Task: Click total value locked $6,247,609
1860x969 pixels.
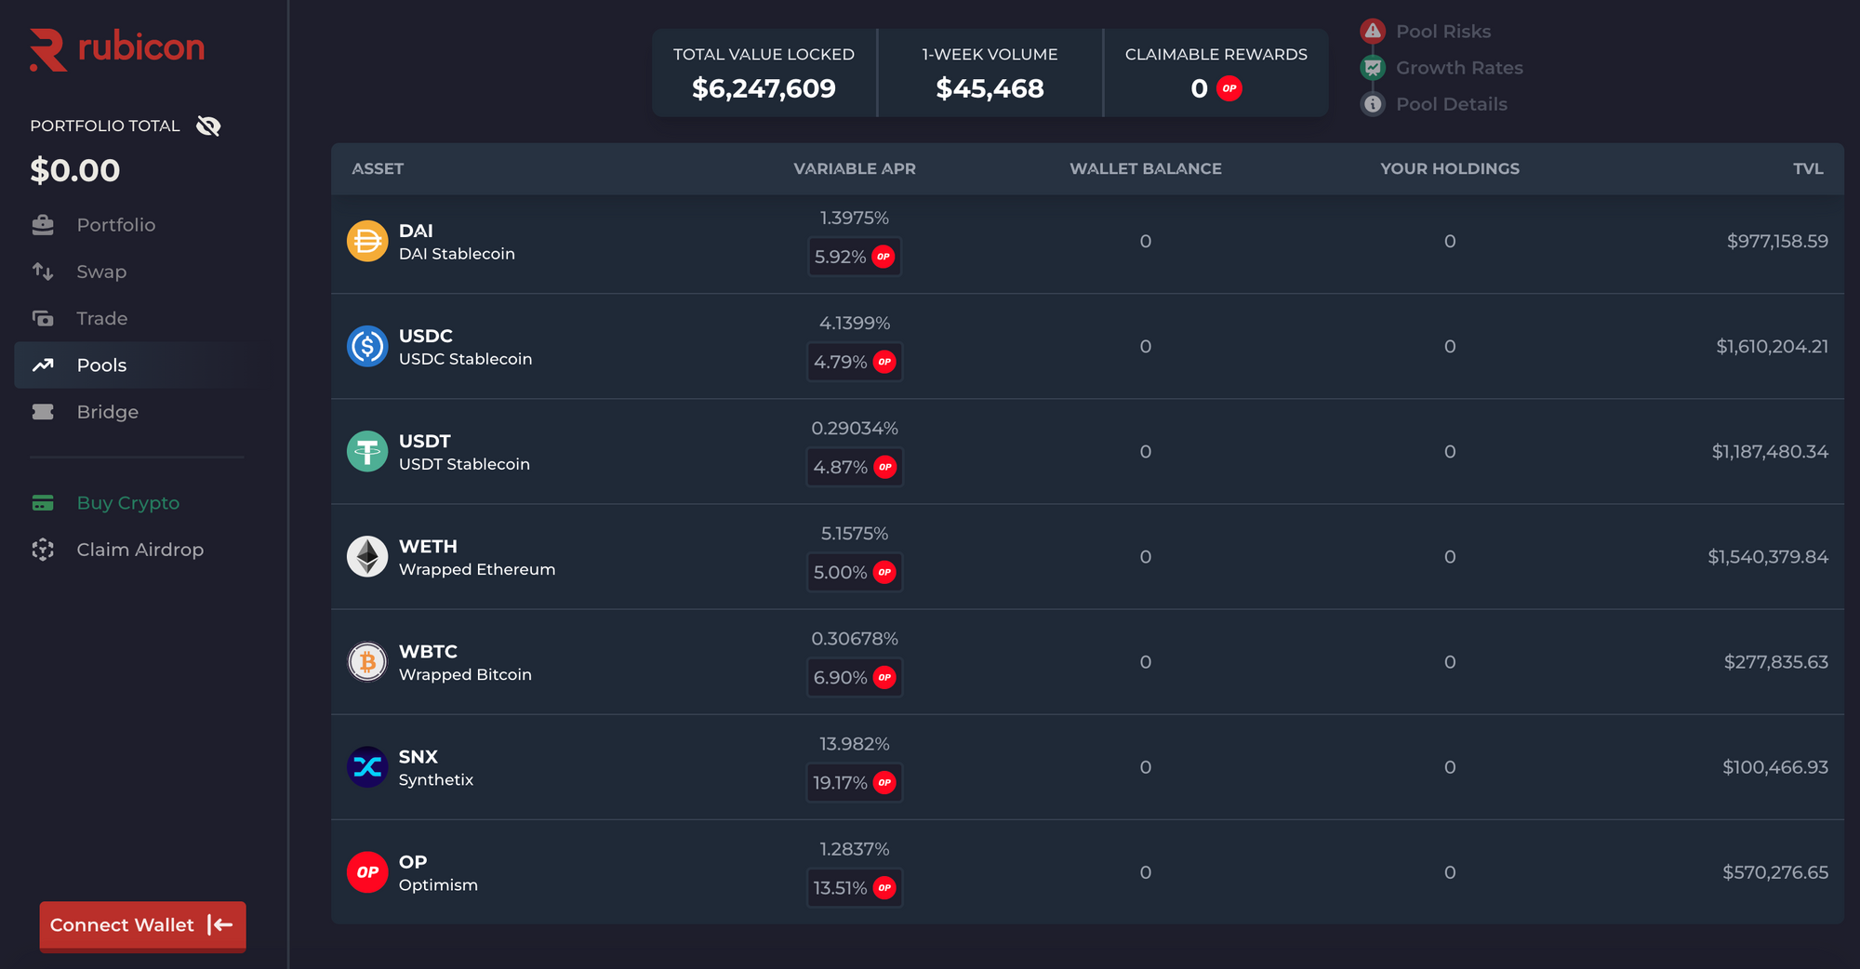Action: pyautogui.click(x=764, y=88)
